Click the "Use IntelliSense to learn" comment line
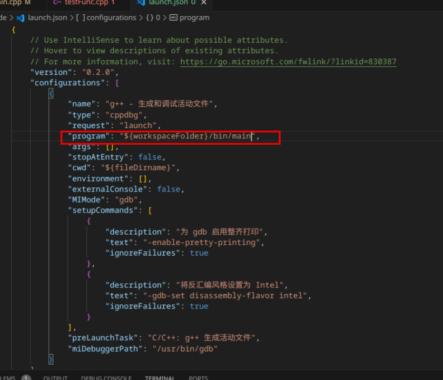443x380 pixels. (x=159, y=40)
